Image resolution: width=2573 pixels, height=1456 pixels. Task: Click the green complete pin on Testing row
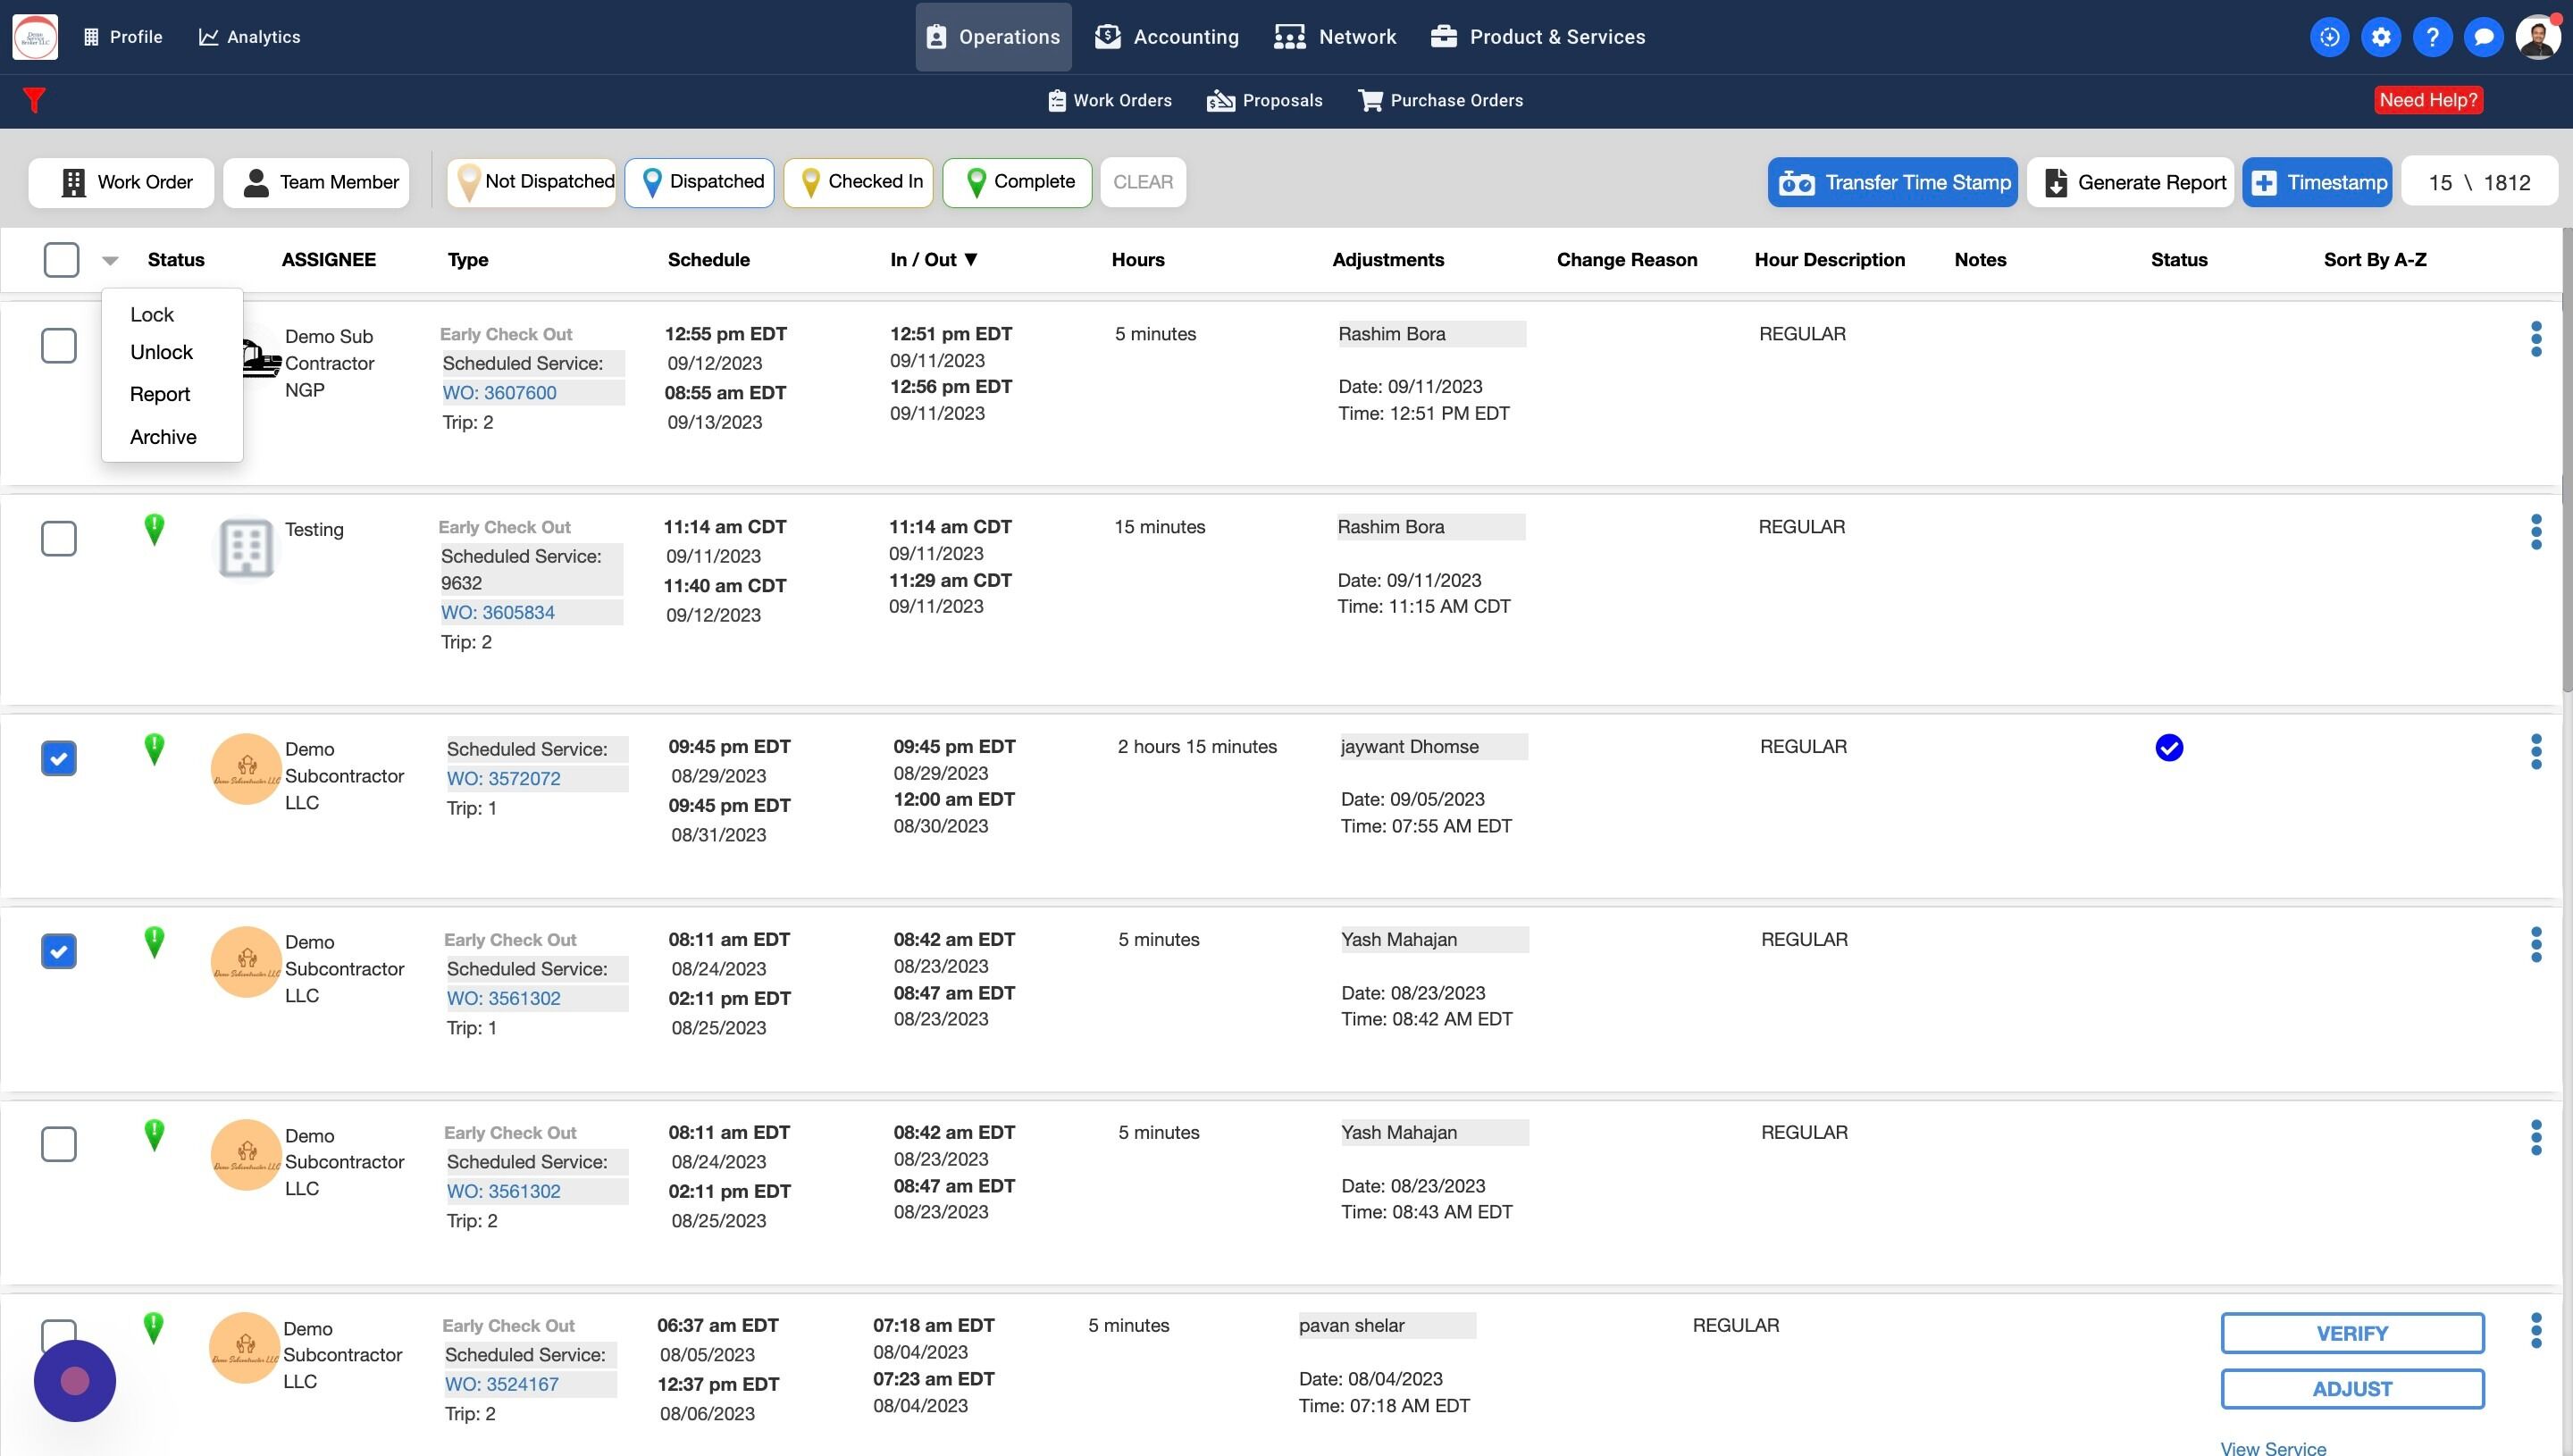154,529
